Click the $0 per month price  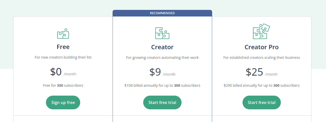pyautogui.click(x=63, y=72)
